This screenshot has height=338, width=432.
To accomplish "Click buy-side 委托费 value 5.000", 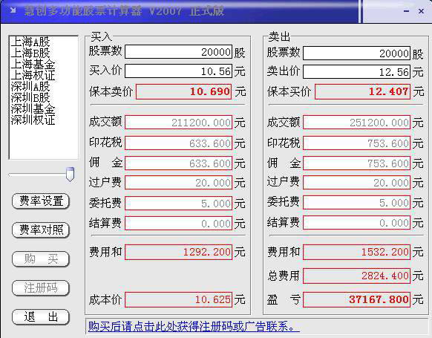I will tap(179, 204).
